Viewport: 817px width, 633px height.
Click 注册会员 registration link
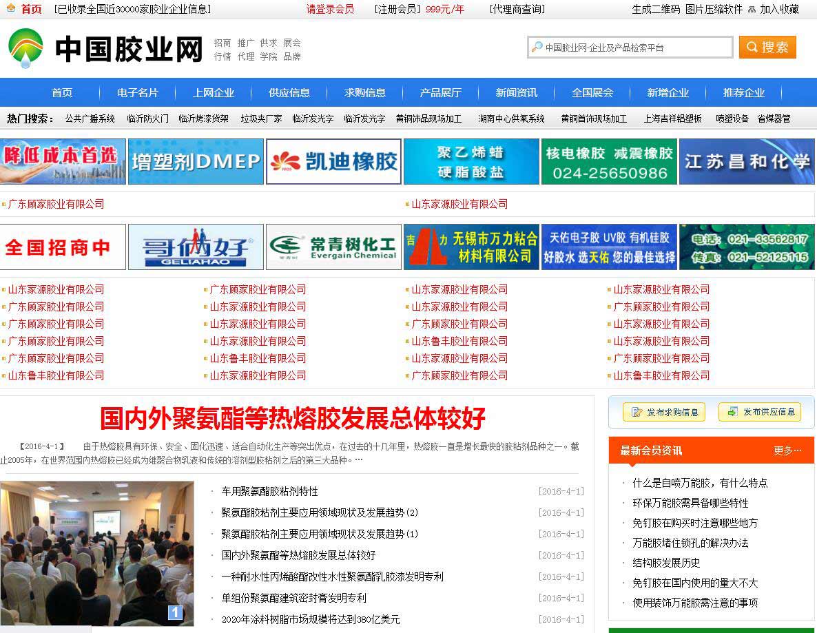(x=397, y=9)
